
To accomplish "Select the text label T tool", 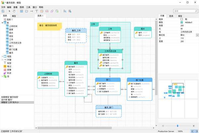I will pyautogui.click(x=36, y=11).
